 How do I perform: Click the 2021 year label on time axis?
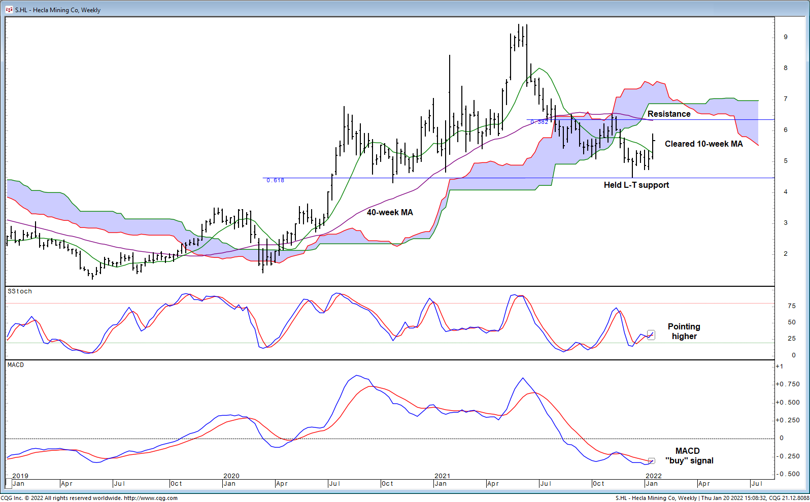click(443, 476)
